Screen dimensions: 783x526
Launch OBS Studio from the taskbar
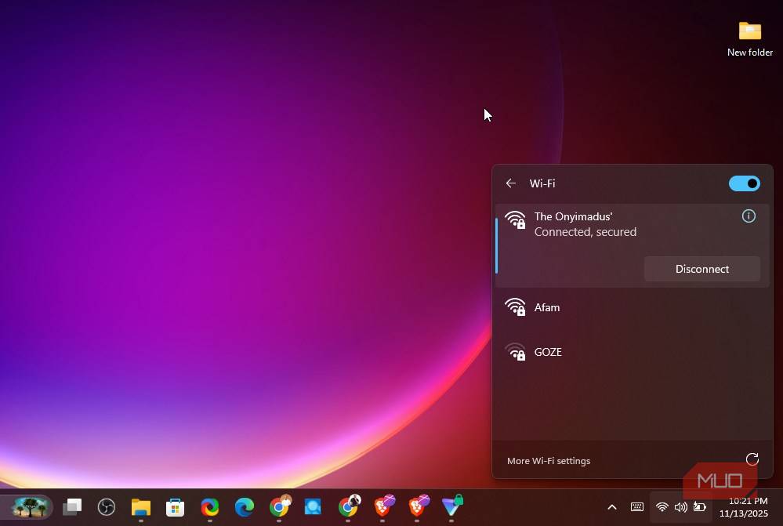click(107, 507)
